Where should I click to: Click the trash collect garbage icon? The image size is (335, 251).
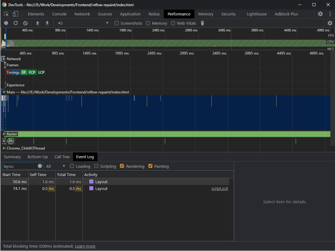202,23
